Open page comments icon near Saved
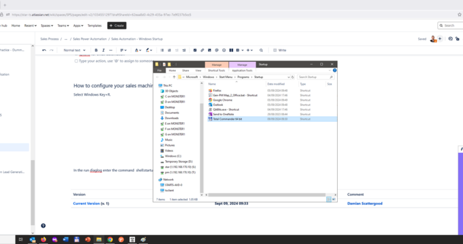Image resolution: width=463 pixels, height=244 pixels. [x=451, y=38]
